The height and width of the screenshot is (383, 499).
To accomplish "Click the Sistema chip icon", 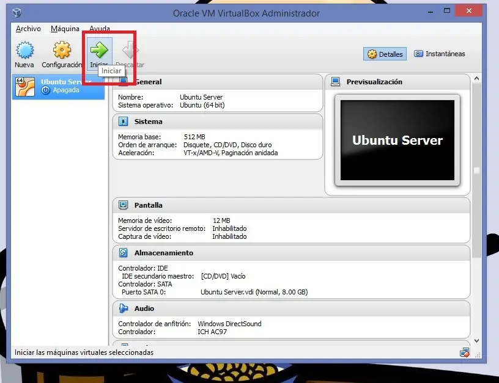I will point(123,122).
